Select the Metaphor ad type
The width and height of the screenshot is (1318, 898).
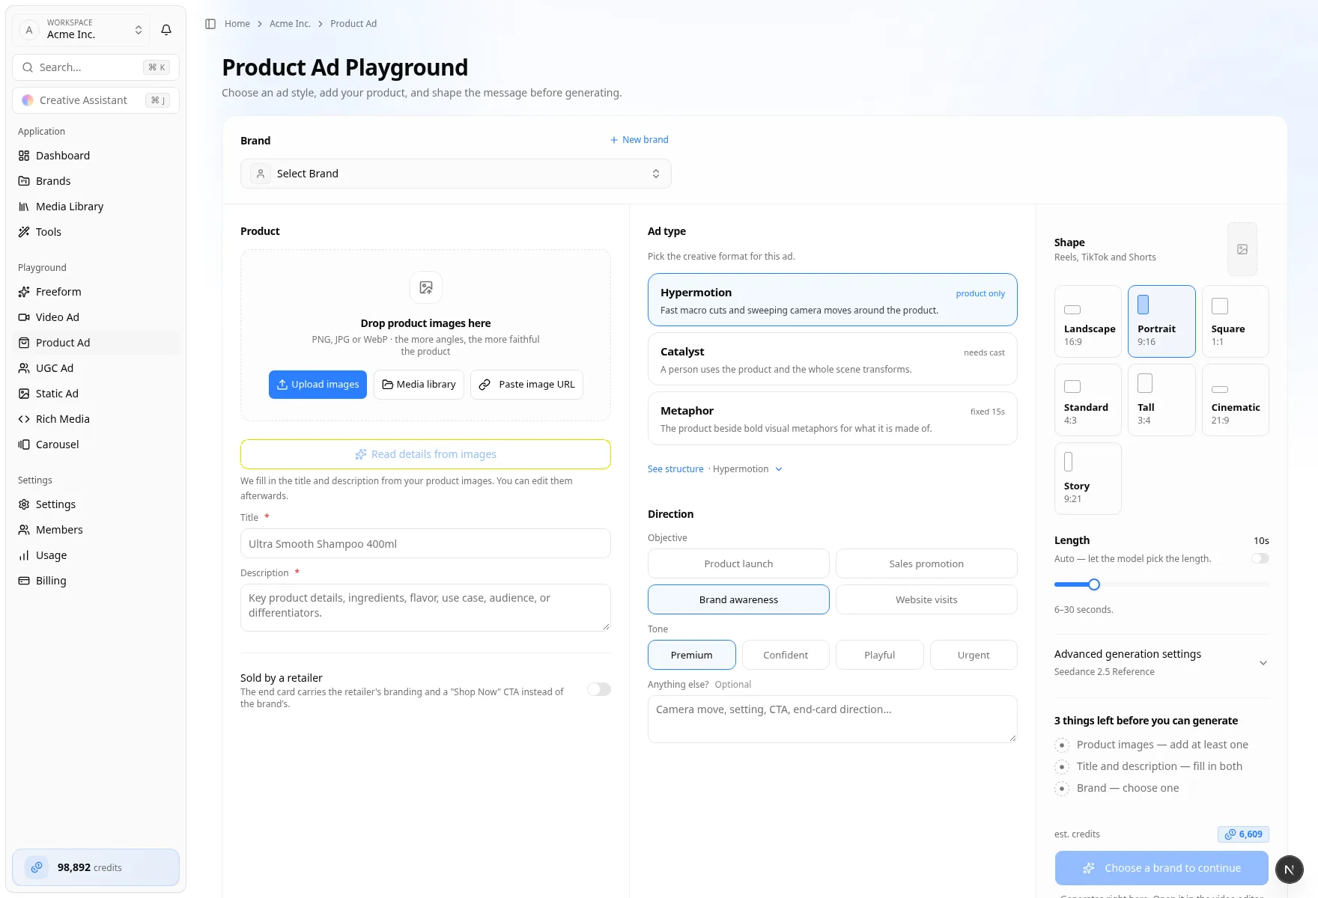coord(833,418)
